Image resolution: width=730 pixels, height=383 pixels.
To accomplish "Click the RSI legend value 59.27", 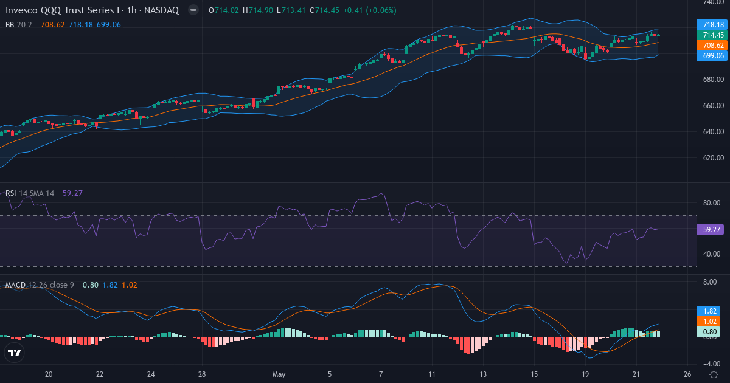I will [x=72, y=193].
